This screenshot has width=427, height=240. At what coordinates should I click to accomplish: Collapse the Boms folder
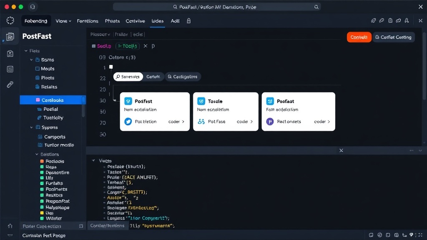click(x=31, y=60)
